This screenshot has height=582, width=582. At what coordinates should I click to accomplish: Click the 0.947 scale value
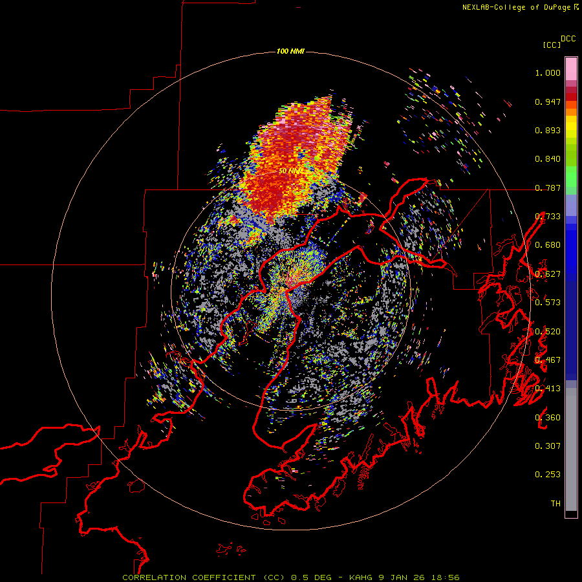pyautogui.click(x=548, y=102)
